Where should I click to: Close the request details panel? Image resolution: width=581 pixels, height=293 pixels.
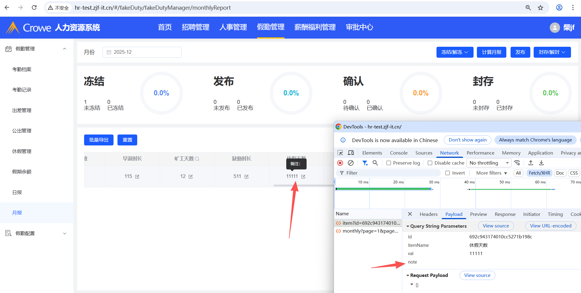pos(410,214)
